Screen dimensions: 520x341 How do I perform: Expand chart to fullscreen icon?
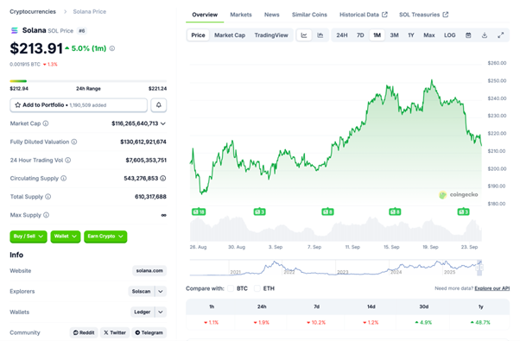coord(500,35)
